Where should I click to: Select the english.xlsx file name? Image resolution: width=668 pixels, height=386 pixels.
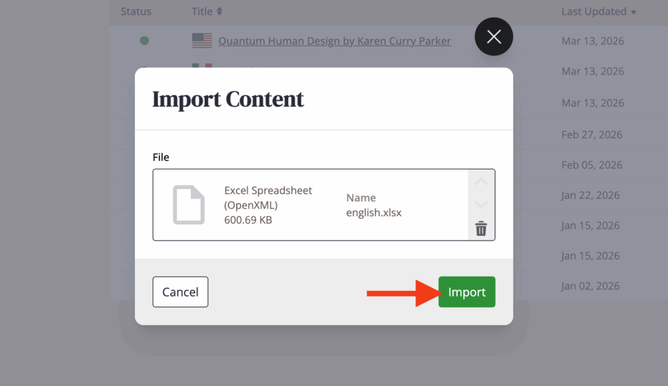374,213
